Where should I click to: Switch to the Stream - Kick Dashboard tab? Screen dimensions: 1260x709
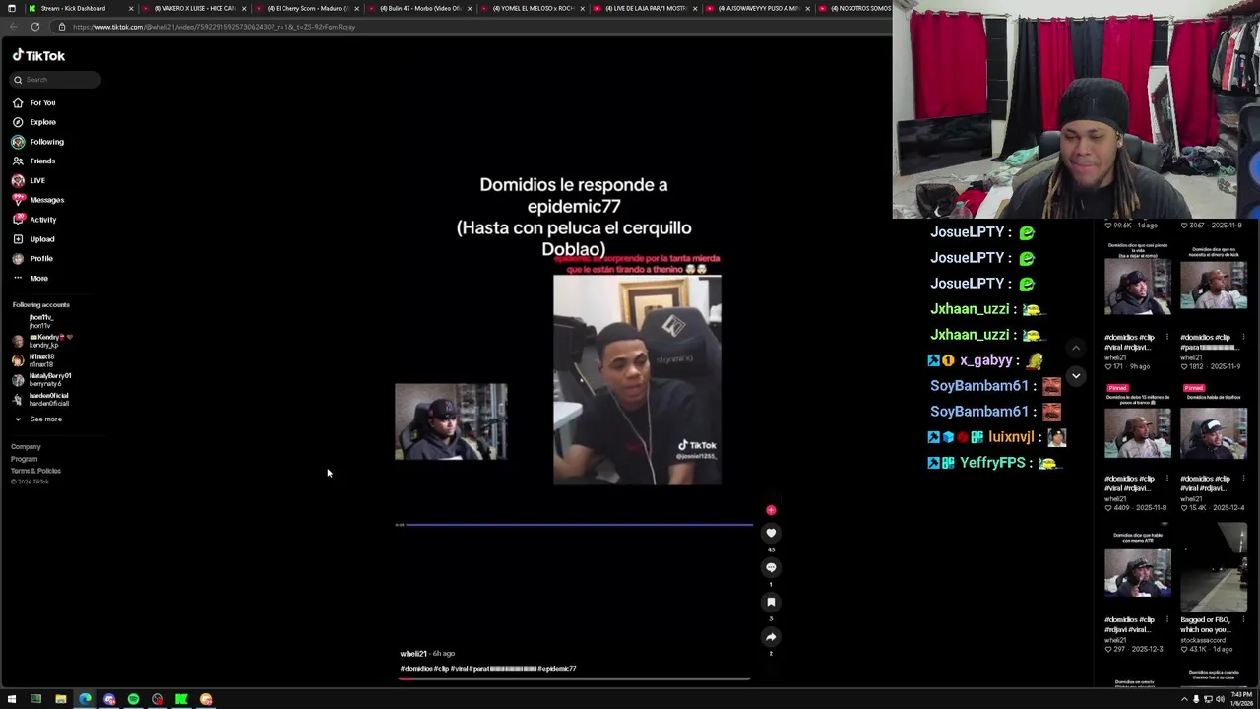[79, 8]
